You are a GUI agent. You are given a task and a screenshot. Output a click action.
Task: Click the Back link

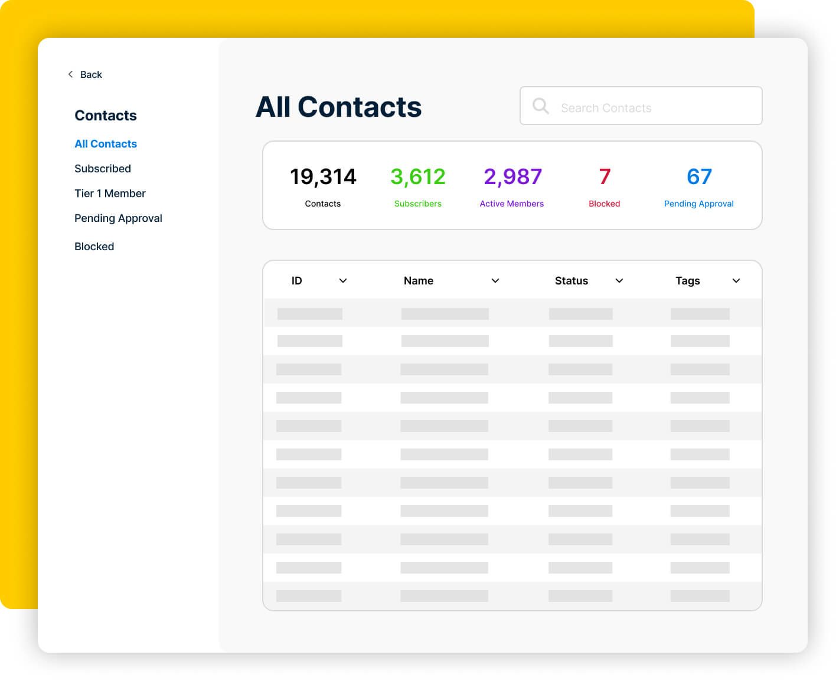click(91, 74)
